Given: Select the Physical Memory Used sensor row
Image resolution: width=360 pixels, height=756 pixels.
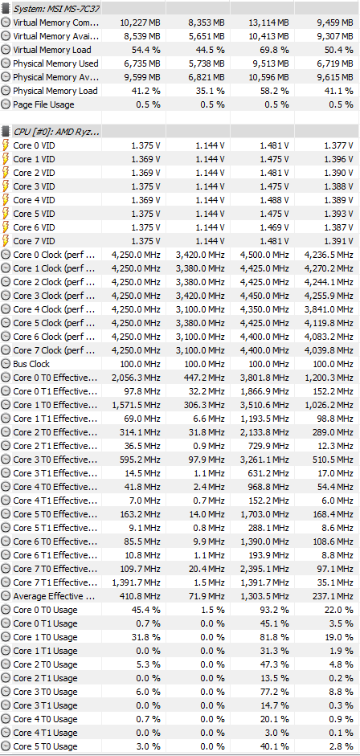Looking at the screenshot, I should click(180, 63).
